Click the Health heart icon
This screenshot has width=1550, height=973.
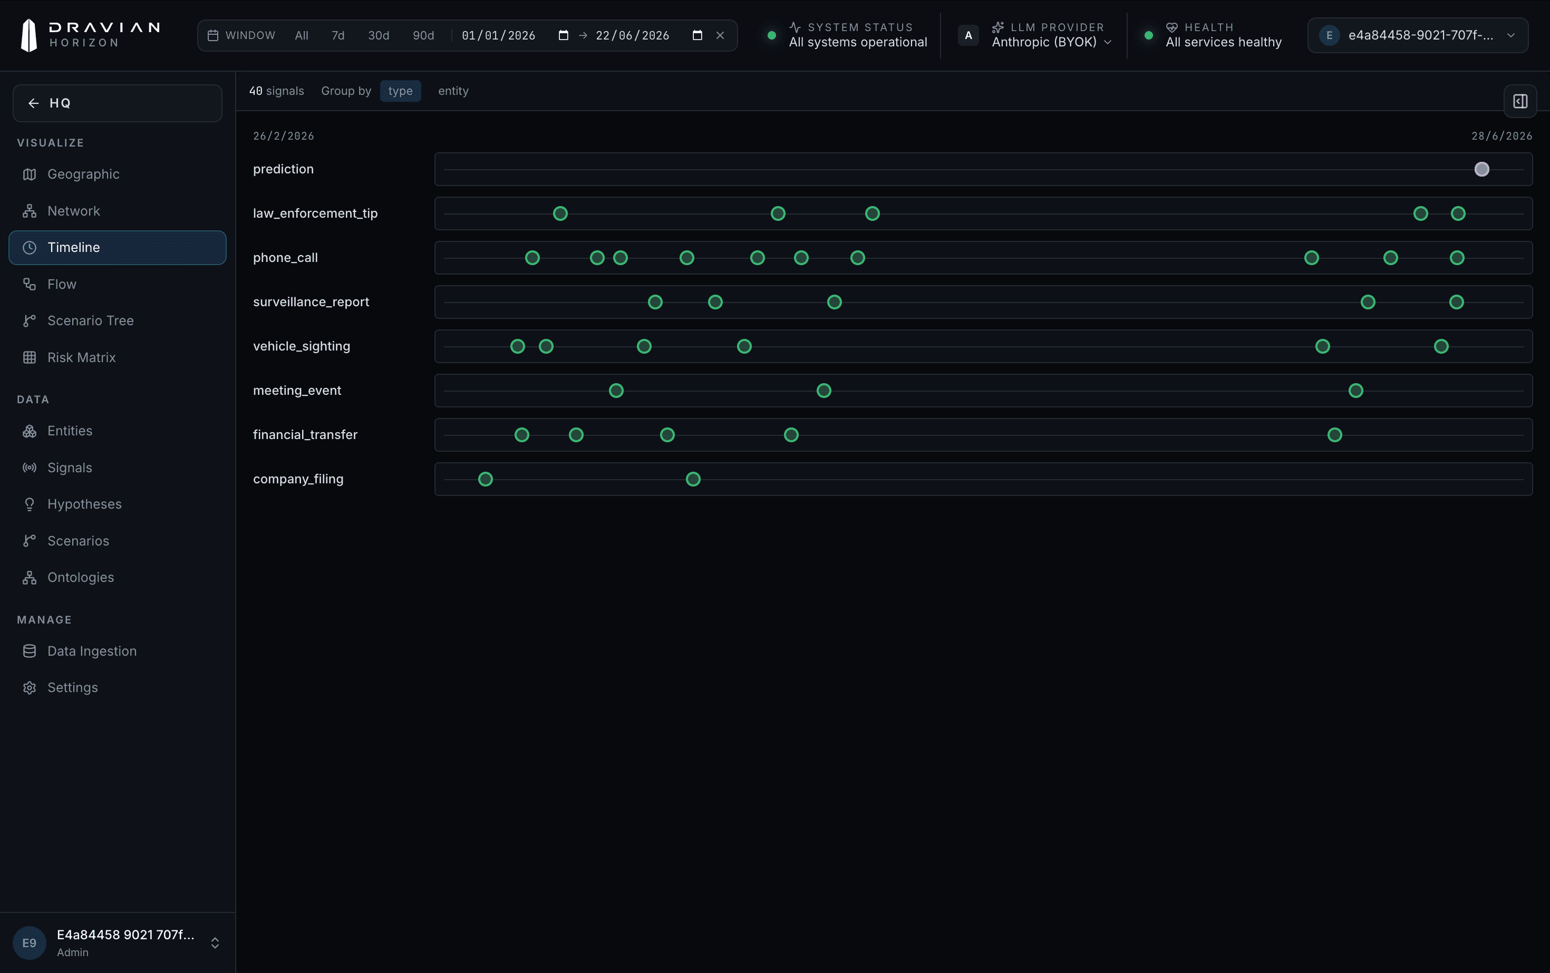[1171, 27]
